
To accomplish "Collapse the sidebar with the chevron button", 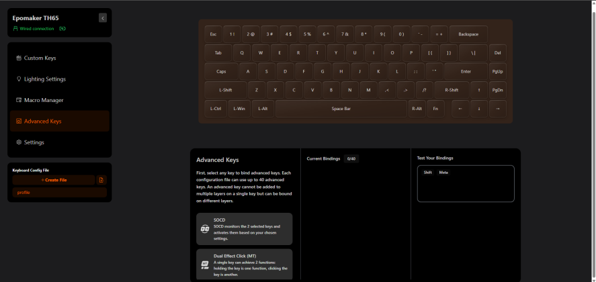I will 103,18.
